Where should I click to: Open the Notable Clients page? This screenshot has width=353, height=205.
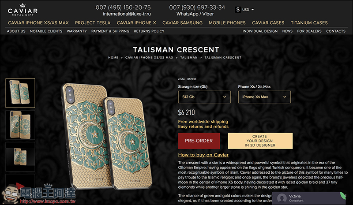click(46, 31)
